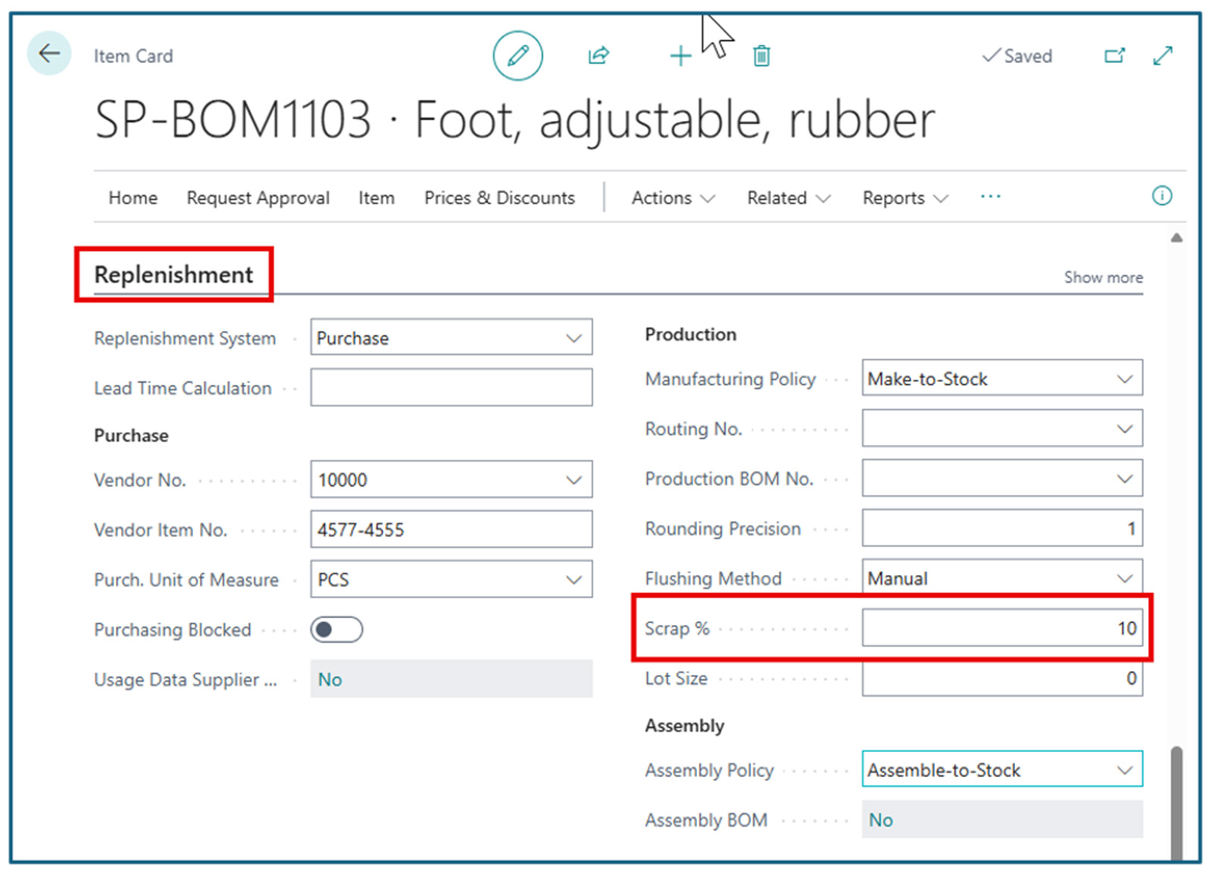
Task: Open the Share options icon
Action: [x=598, y=55]
